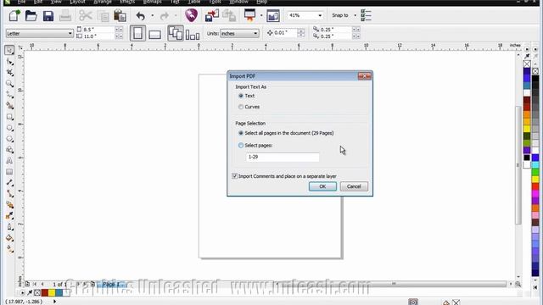This screenshot has height=305, width=543.
Task: Select the Zoom magnifier tool
Action: pyautogui.click(x=9, y=84)
